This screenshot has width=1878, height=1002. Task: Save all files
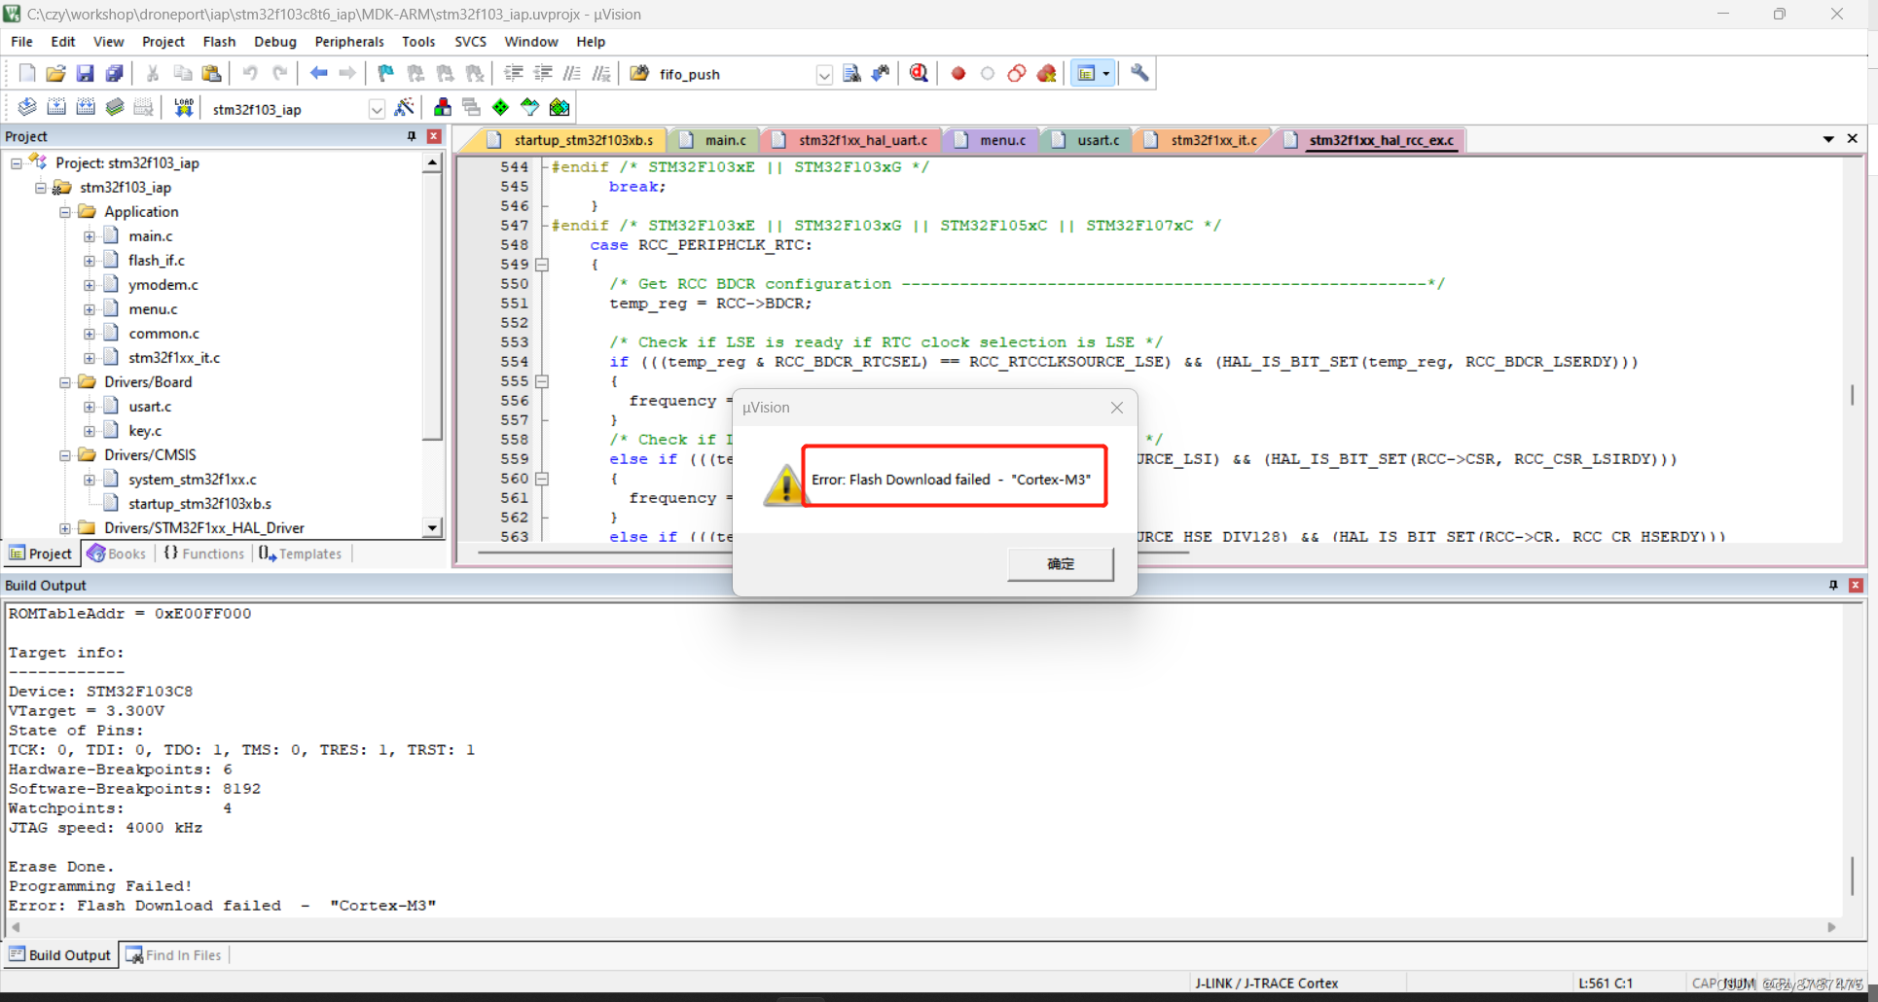pos(114,73)
